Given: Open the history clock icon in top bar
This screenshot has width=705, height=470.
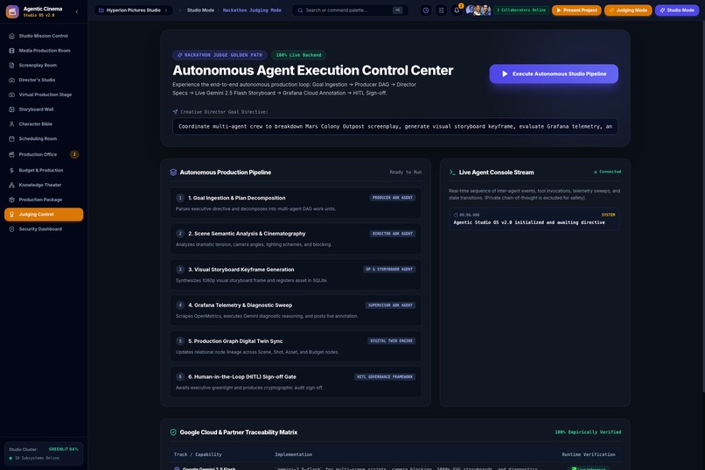Looking at the screenshot, I should 426,10.
